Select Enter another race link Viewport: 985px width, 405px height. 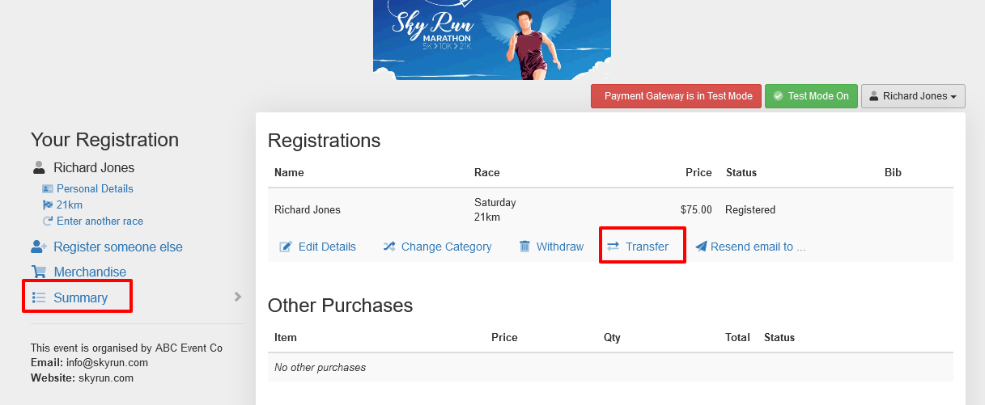(x=100, y=221)
